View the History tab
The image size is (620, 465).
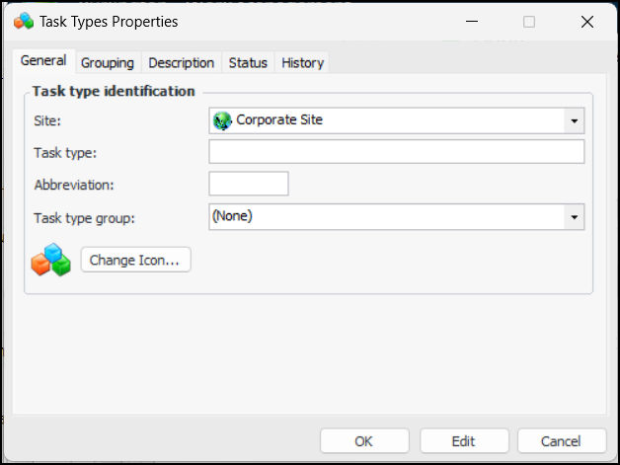pyautogui.click(x=302, y=62)
